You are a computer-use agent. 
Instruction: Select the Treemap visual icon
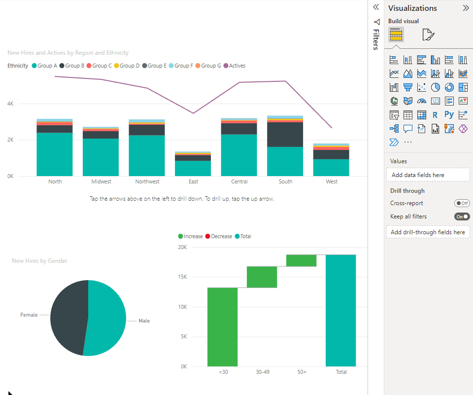[463, 87]
